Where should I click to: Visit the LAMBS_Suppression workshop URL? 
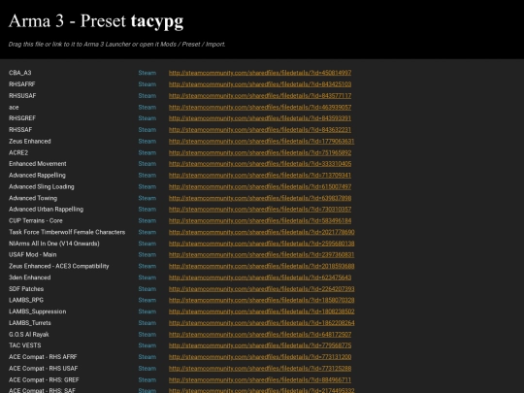point(261,311)
